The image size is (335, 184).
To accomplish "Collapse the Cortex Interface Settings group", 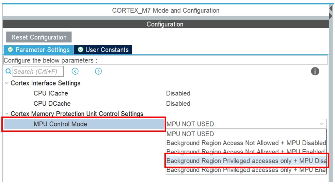I will 7,83.
